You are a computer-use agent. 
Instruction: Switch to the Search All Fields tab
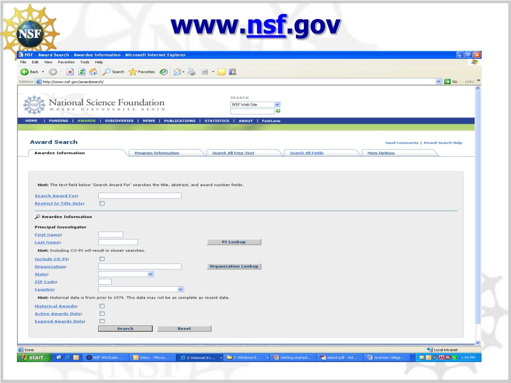tap(307, 153)
